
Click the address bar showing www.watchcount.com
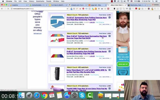click(x=39, y=9)
